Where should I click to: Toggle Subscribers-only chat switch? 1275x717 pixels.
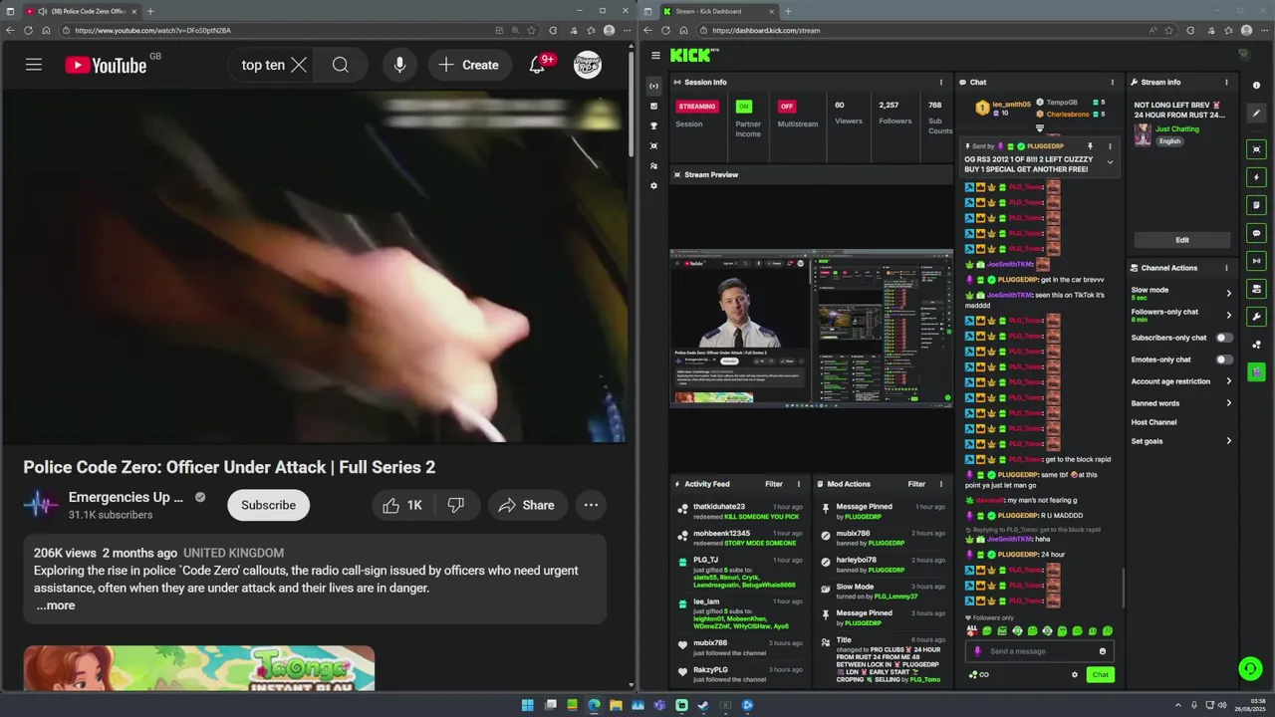click(1223, 338)
